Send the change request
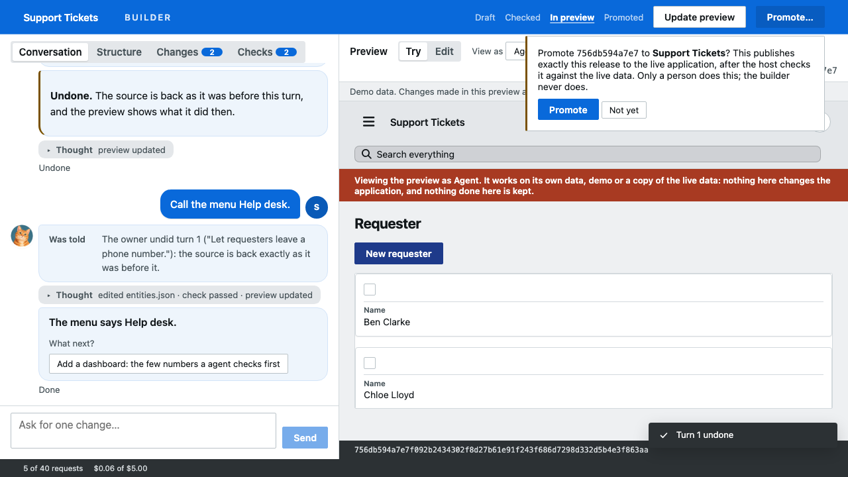This screenshot has width=848, height=477. (x=305, y=438)
